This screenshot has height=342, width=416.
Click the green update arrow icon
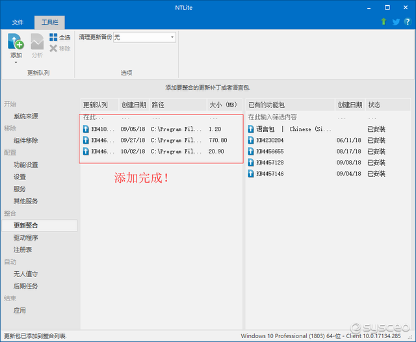(x=383, y=21)
